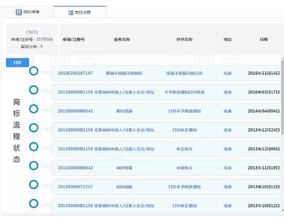Click the vertical scrollbar thumb
Screen dimensions: 284x223
pyautogui.click(x=282, y=98)
